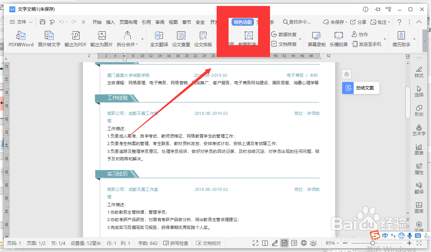
Task: Open the 样式 styles sidebar panel
Action: pos(419,72)
